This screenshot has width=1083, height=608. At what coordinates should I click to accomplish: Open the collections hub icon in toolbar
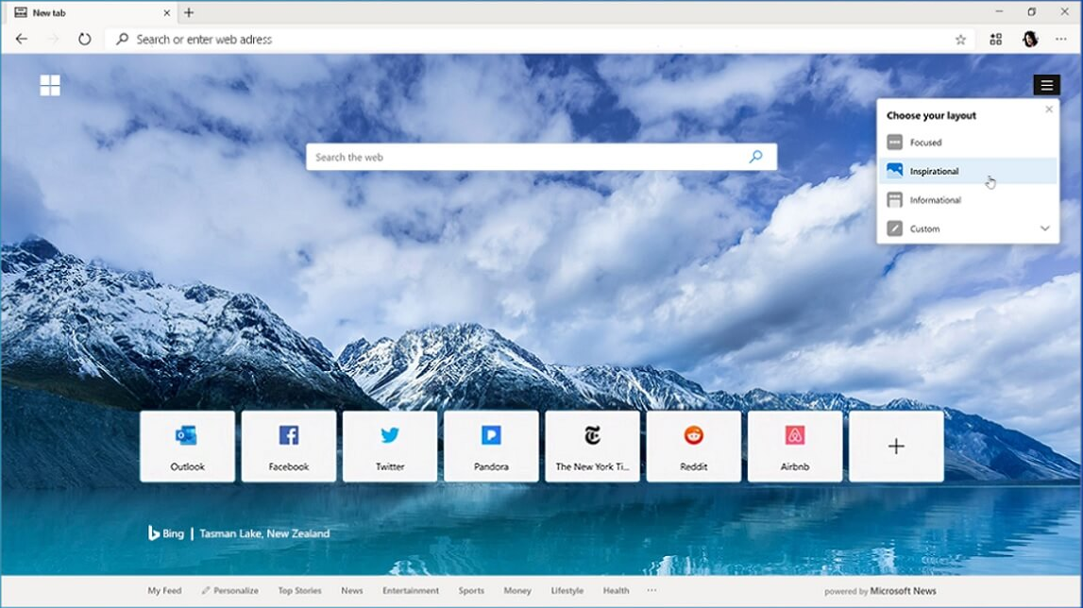coord(995,40)
